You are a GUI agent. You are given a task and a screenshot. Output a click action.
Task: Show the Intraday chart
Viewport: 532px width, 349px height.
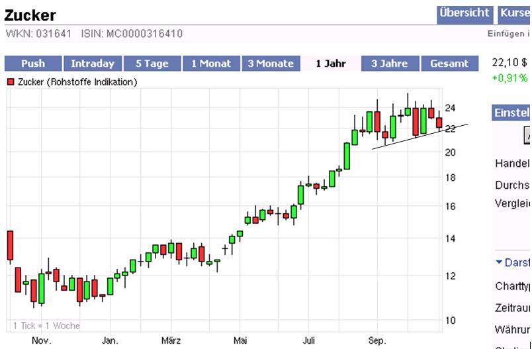92,64
